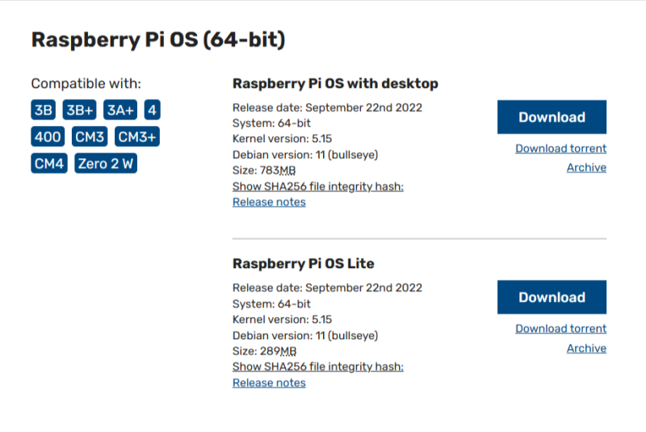This screenshot has width=646, height=432.
Task: Click the CM4 compatibility badge
Action: 49,164
